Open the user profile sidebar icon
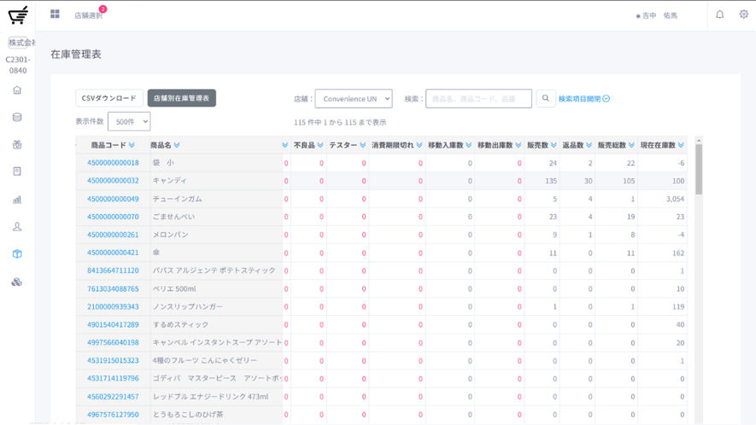 click(x=17, y=227)
